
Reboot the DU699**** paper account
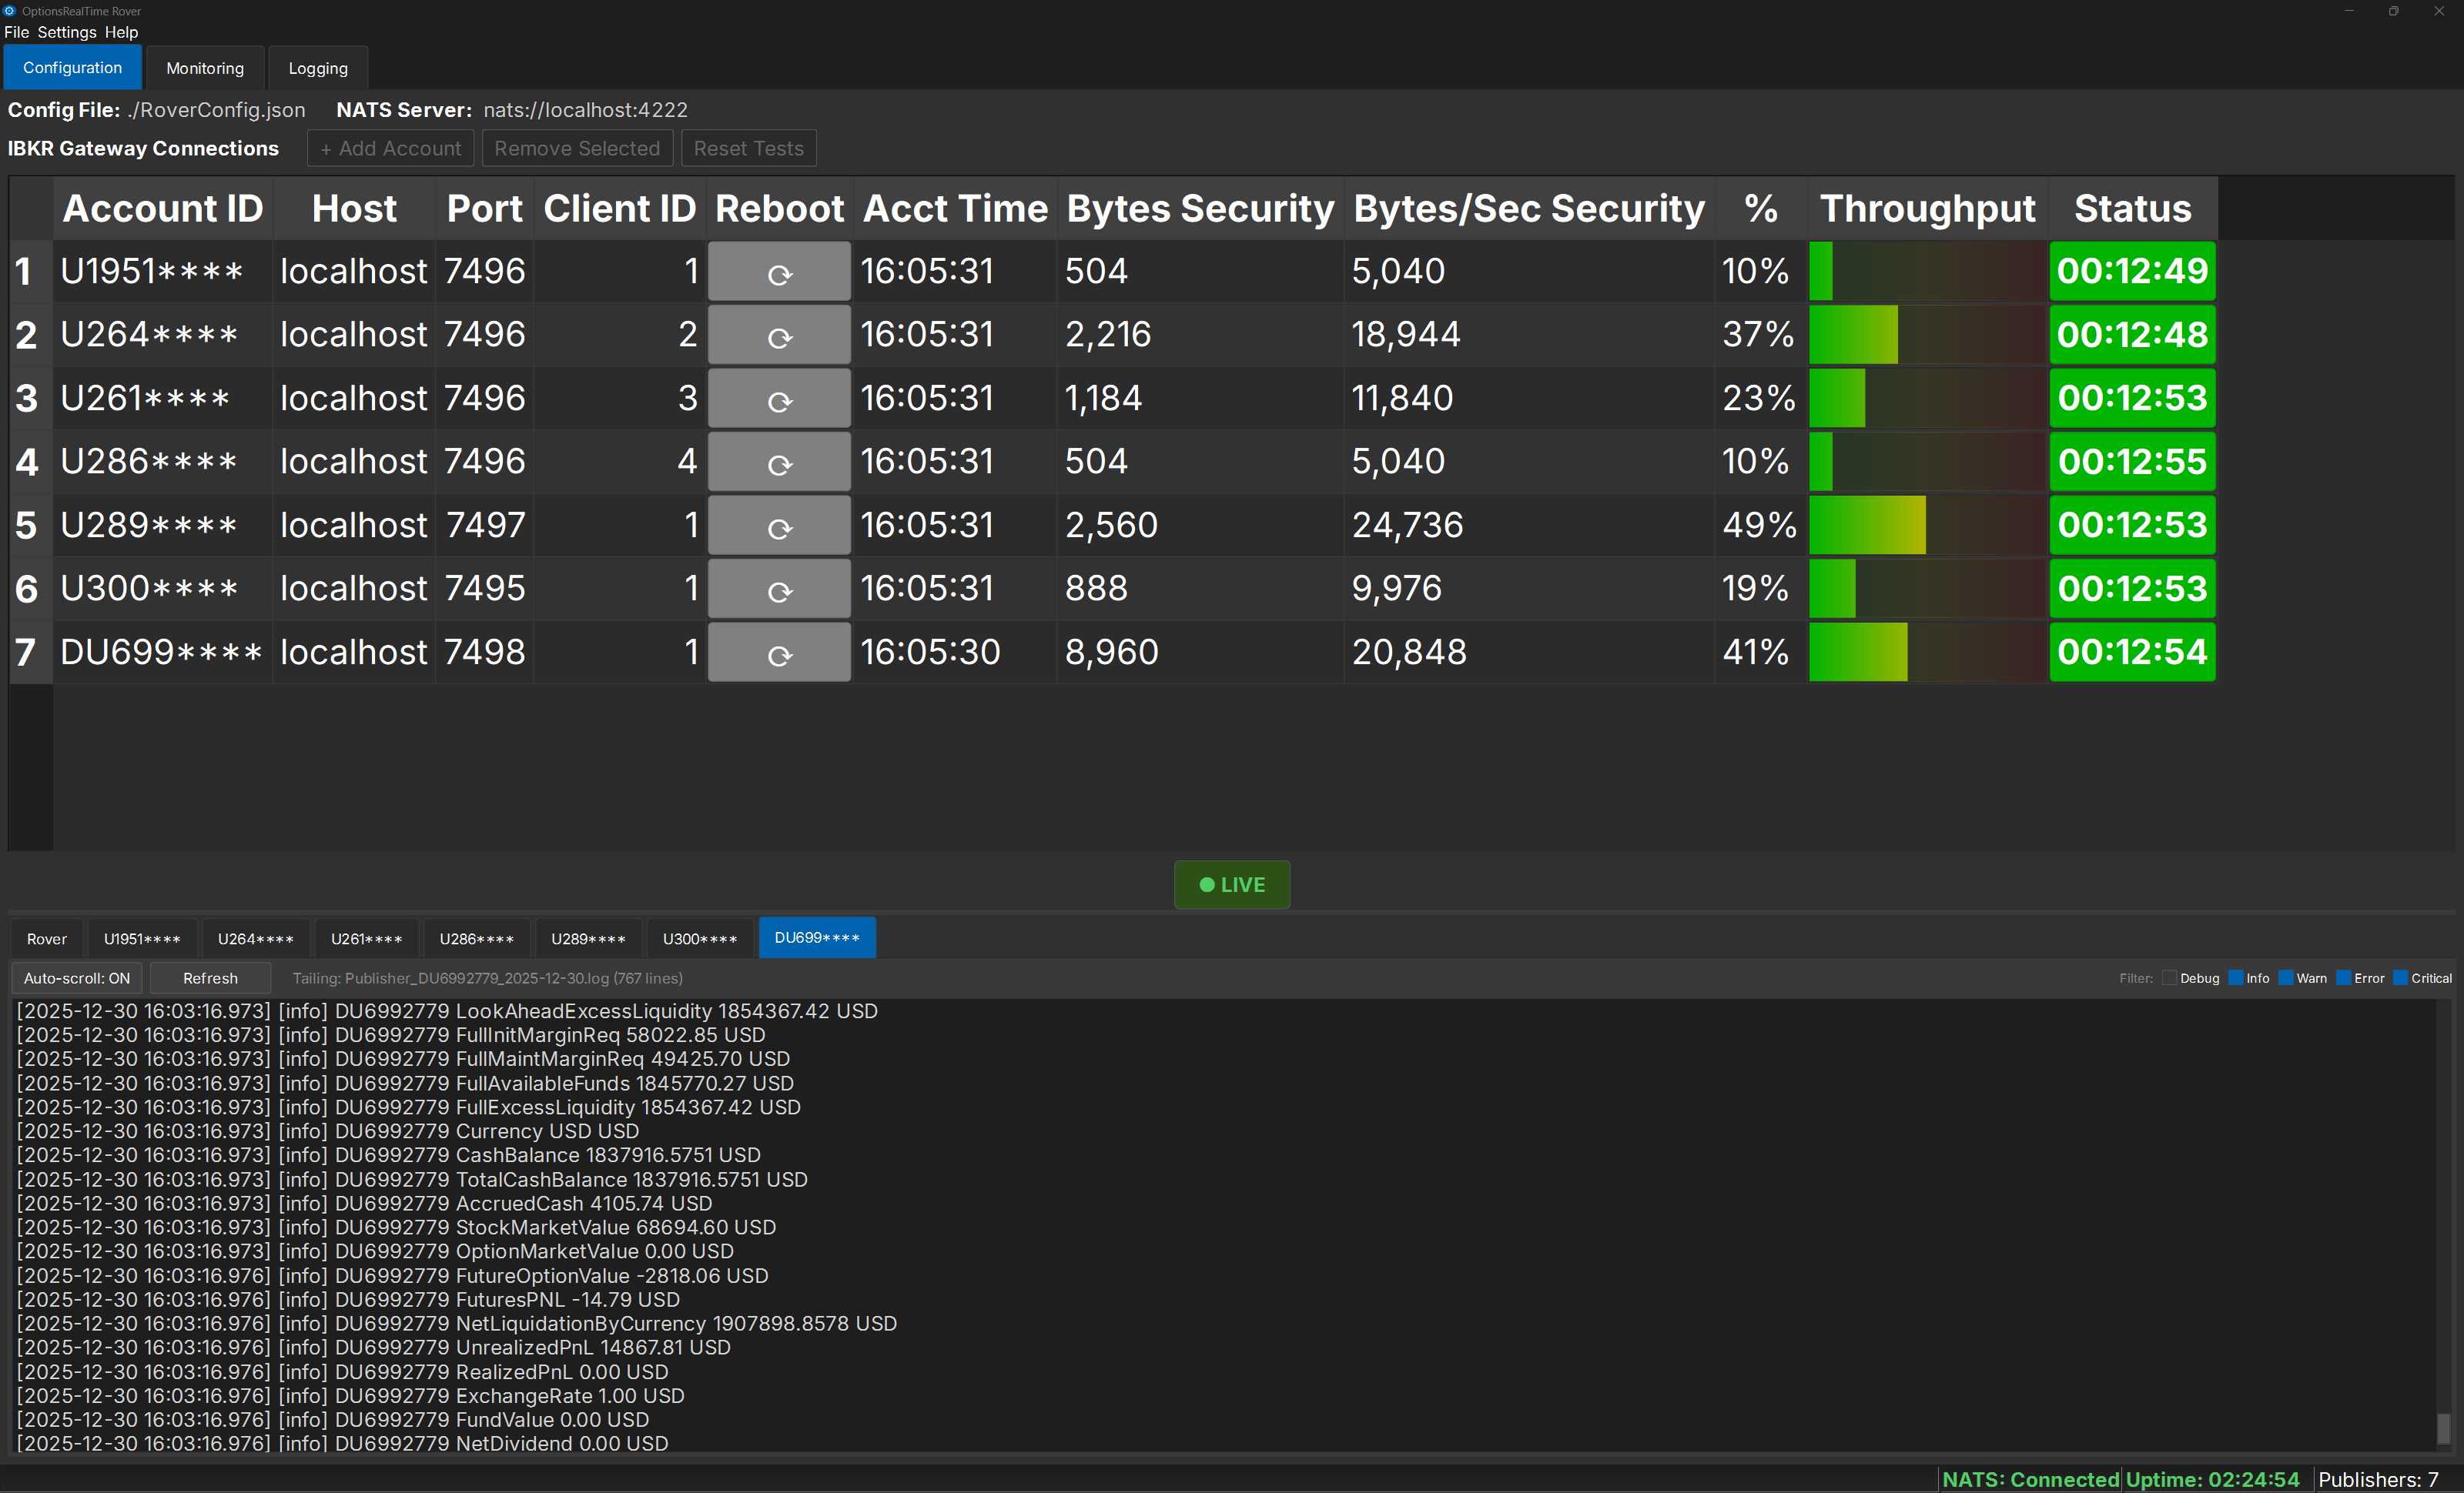pyautogui.click(x=779, y=653)
